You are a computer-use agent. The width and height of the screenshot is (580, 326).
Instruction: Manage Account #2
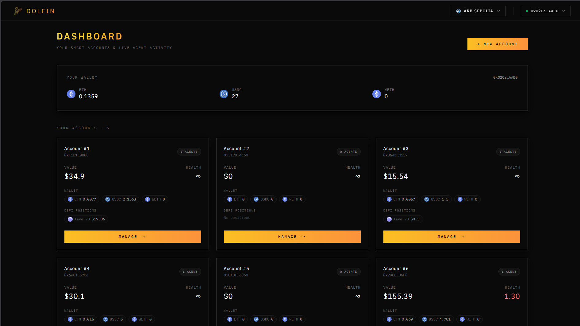pyautogui.click(x=292, y=237)
